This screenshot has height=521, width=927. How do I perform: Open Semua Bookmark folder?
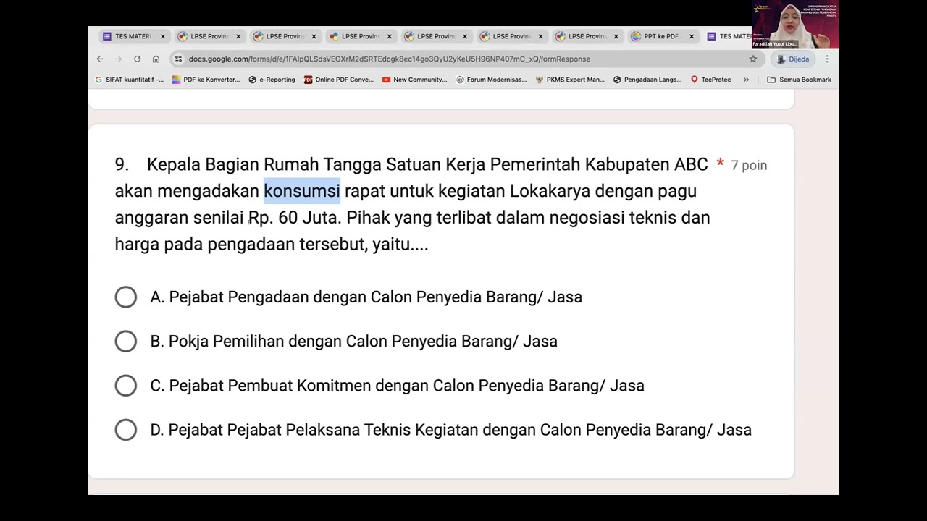tap(799, 80)
